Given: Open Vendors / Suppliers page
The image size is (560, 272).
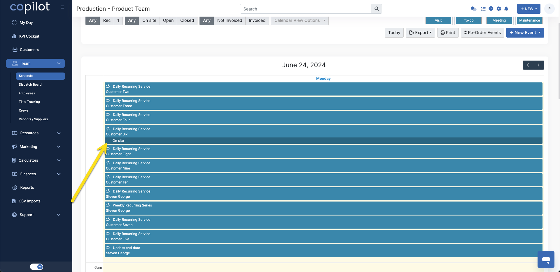Looking at the screenshot, I should coord(33,119).
